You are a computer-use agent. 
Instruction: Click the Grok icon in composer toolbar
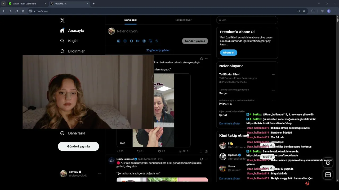131,41
